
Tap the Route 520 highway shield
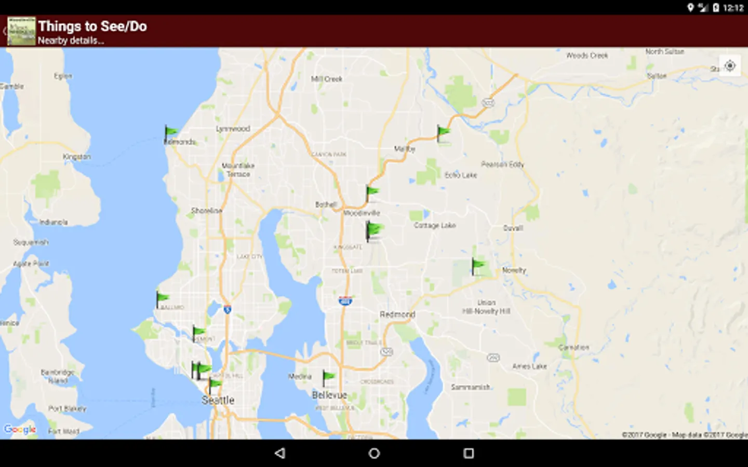(x=386, y=352)
